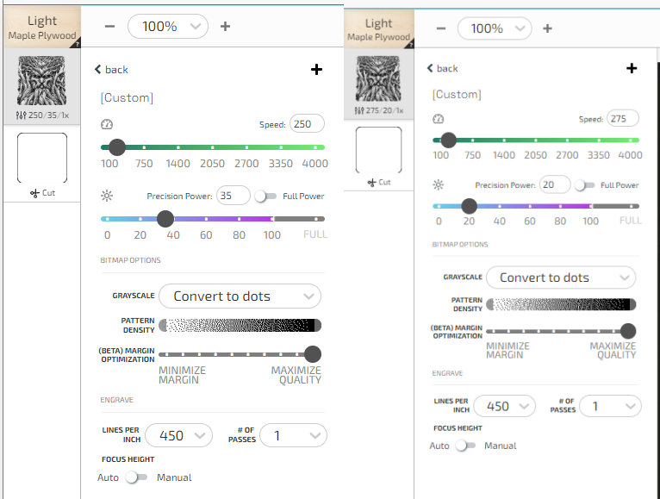The width and height of the screenshot is (660, 499).
Task: Go back from right custom settings
Action: pyautogui.click(x=442, y=68)
